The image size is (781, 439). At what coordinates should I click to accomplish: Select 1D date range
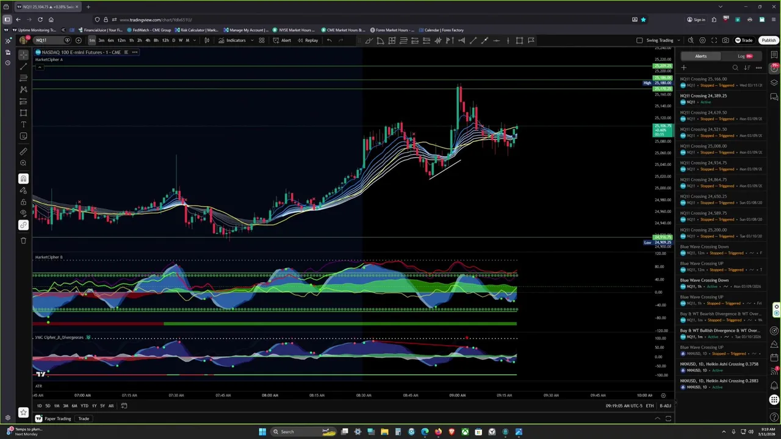coord(39,406)
